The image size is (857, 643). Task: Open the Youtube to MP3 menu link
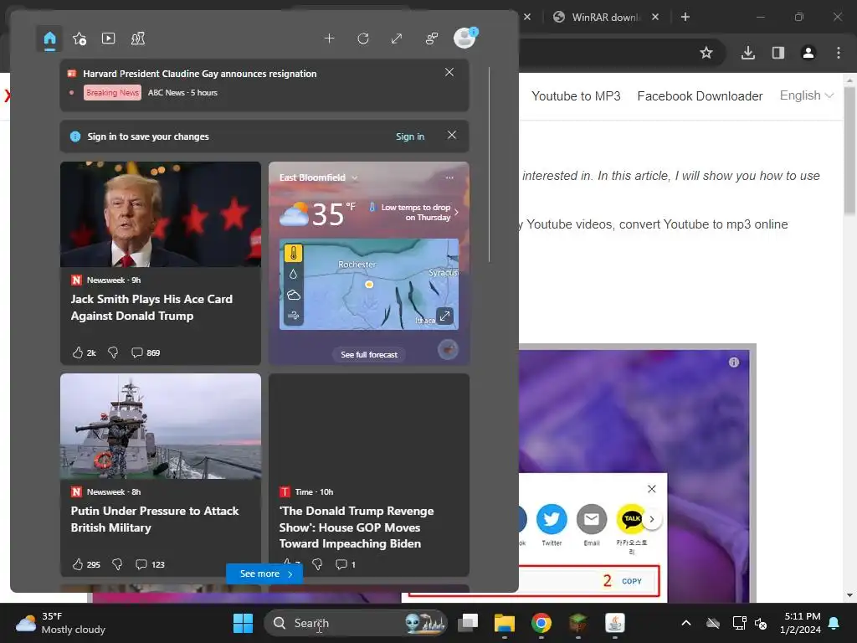click(x=576, y=96)
